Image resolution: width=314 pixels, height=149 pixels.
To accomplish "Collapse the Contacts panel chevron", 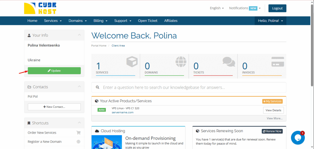I will 79,87.
